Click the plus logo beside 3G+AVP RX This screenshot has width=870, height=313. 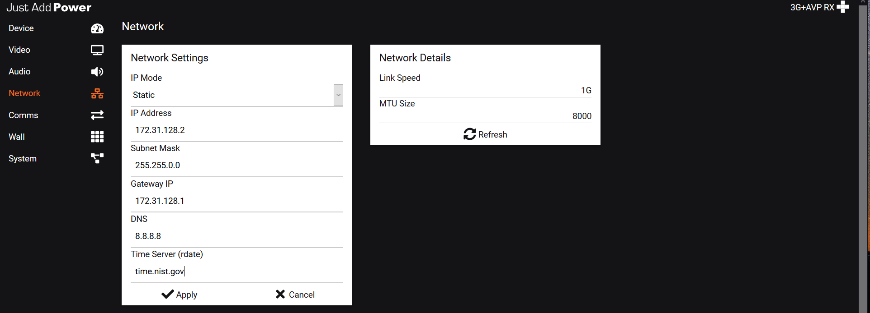pos(843,7)
